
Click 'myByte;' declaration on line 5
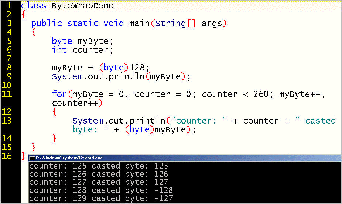[x=95, y=41]
